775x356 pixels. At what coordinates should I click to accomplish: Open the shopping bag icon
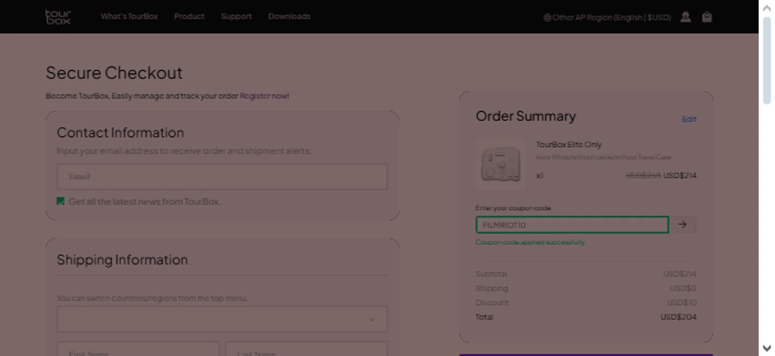click(707, 17)
